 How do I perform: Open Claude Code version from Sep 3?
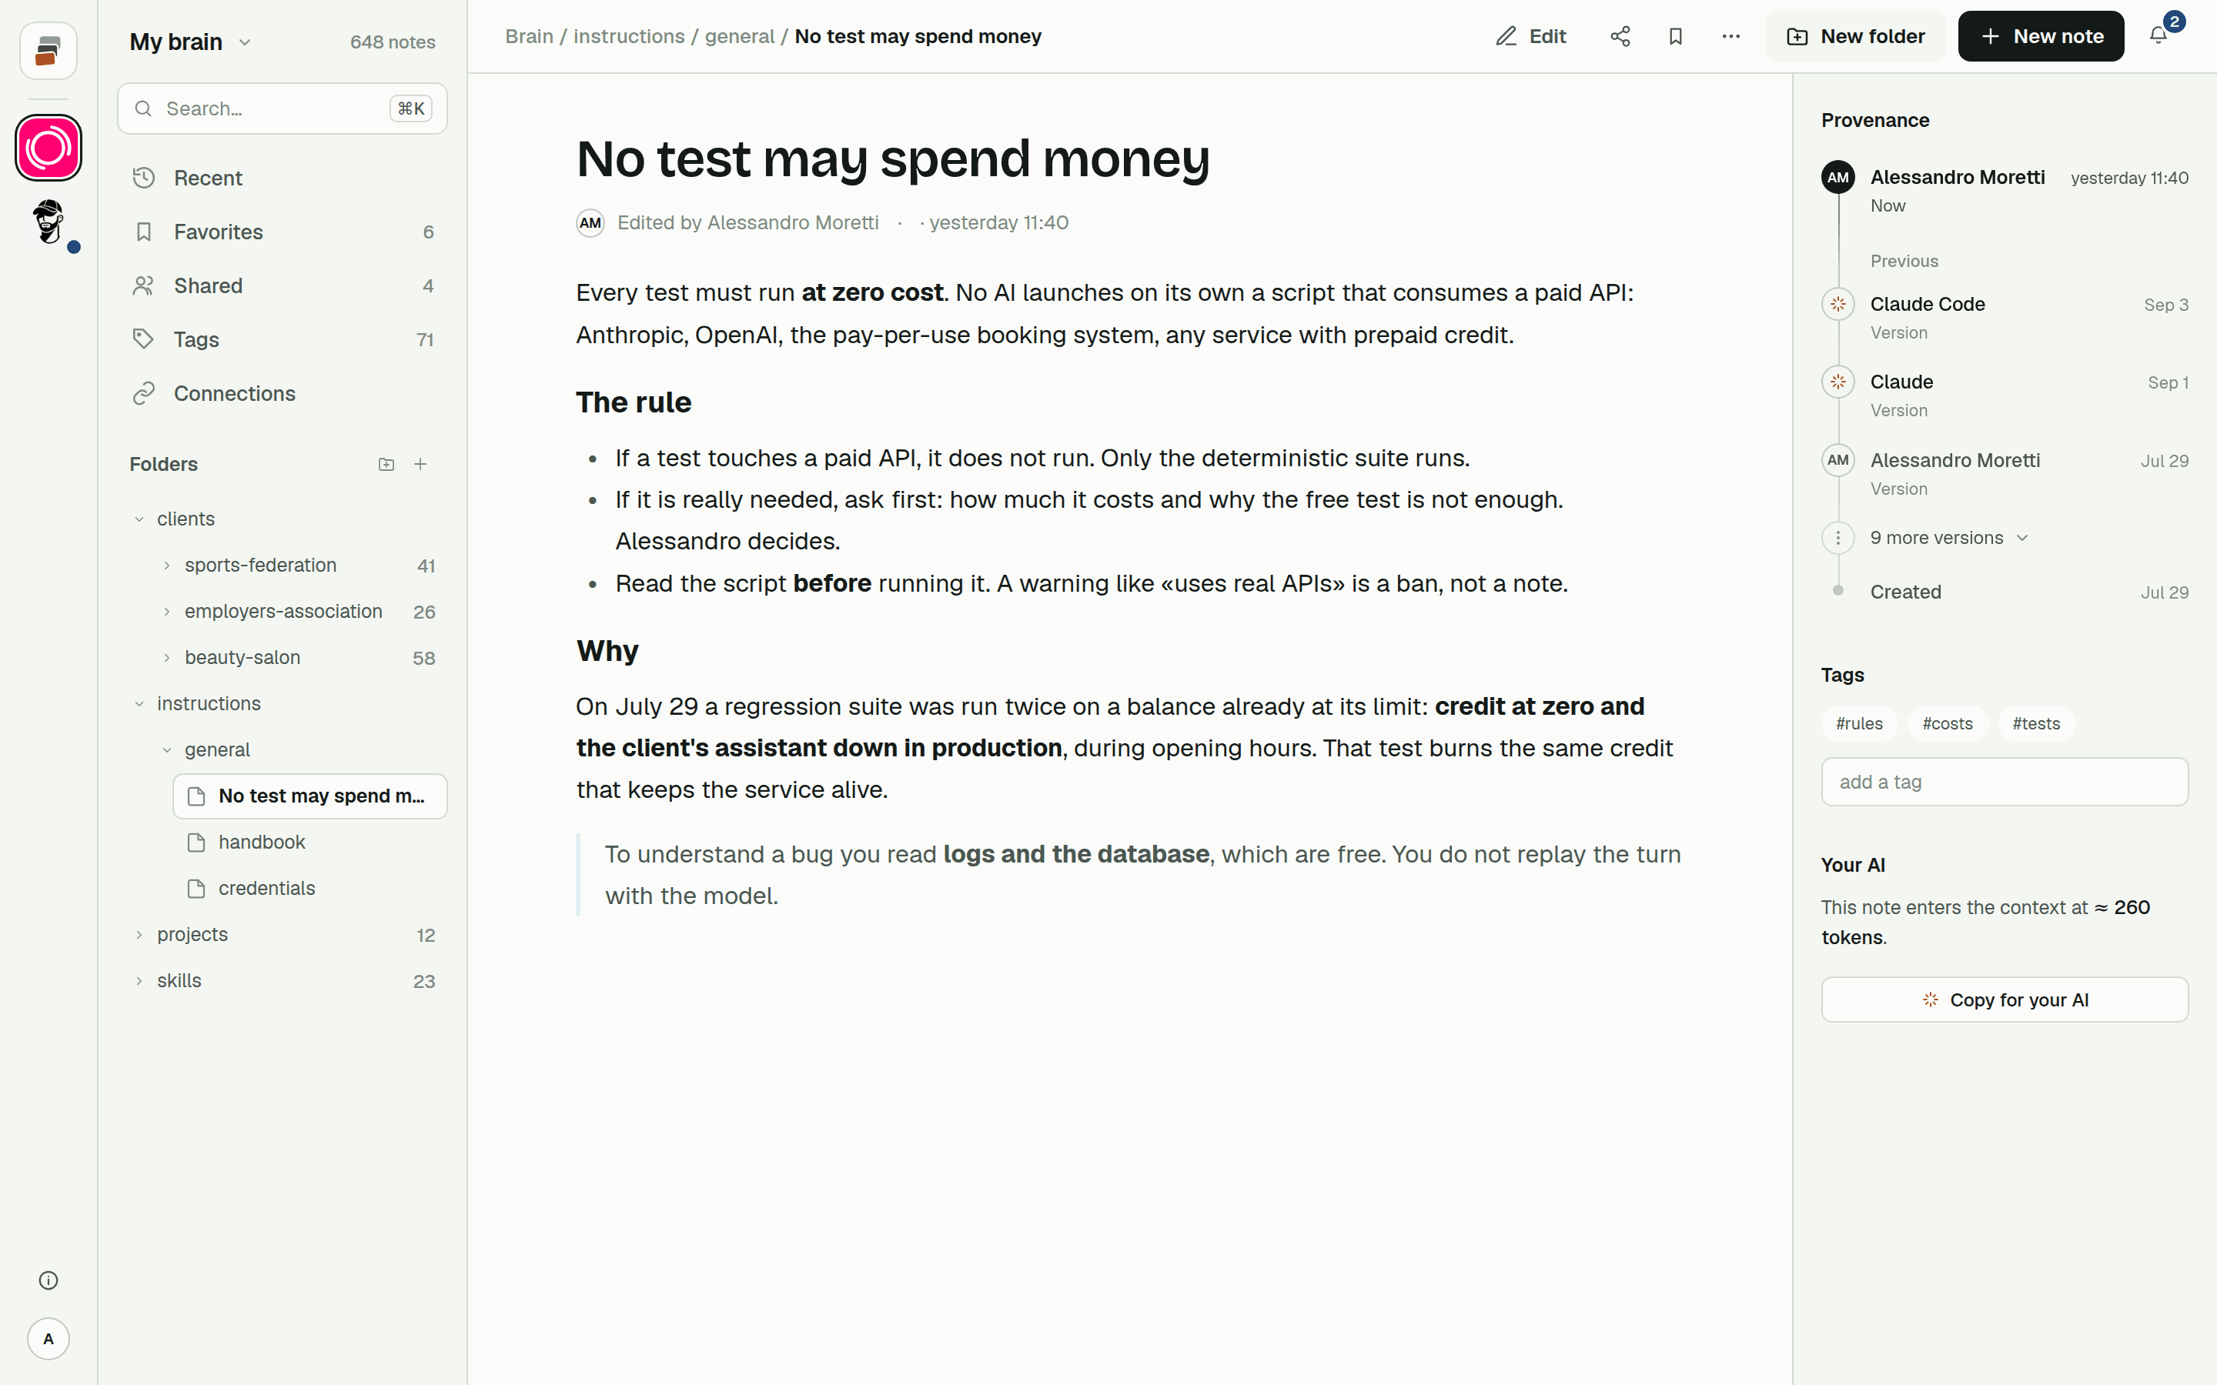2005,317
